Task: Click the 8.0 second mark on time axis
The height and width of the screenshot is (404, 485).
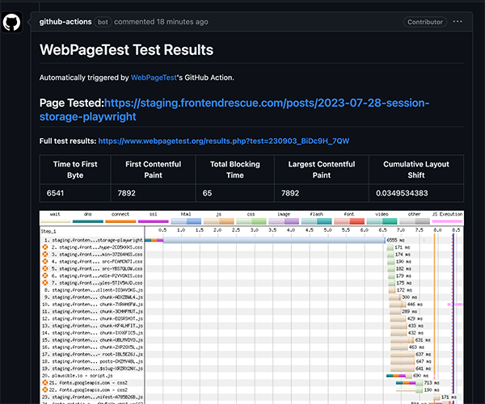Action: 437,230
